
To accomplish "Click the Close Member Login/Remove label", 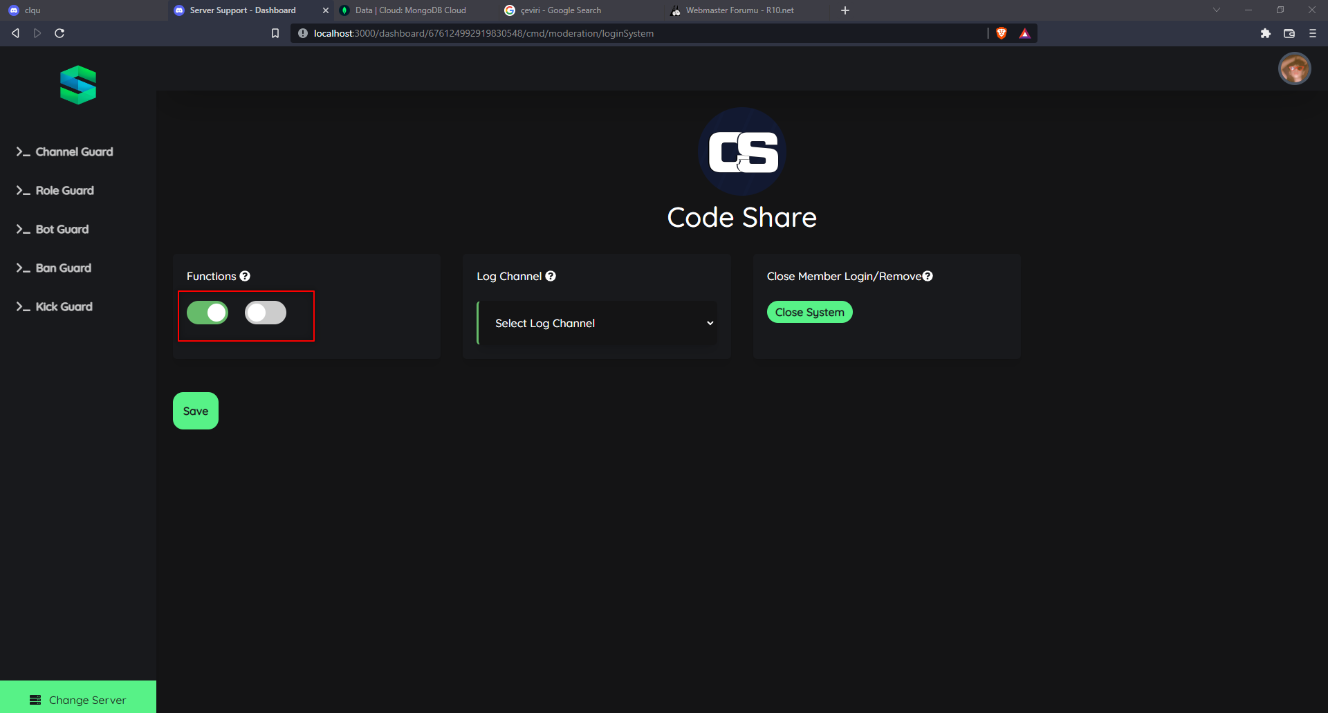I will [x=845, y=276].
